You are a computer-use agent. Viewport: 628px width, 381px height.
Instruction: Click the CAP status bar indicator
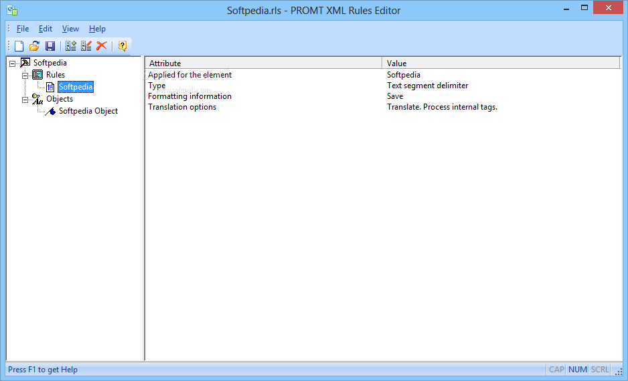tap(557, 370)
